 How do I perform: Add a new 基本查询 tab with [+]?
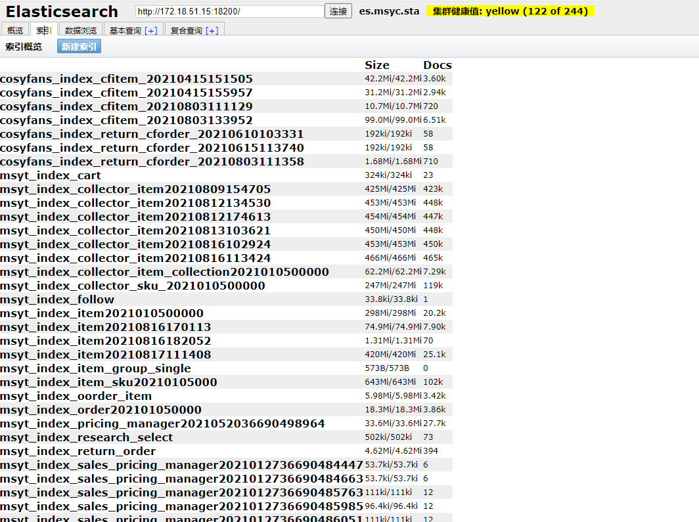click(x=151, y=30)
